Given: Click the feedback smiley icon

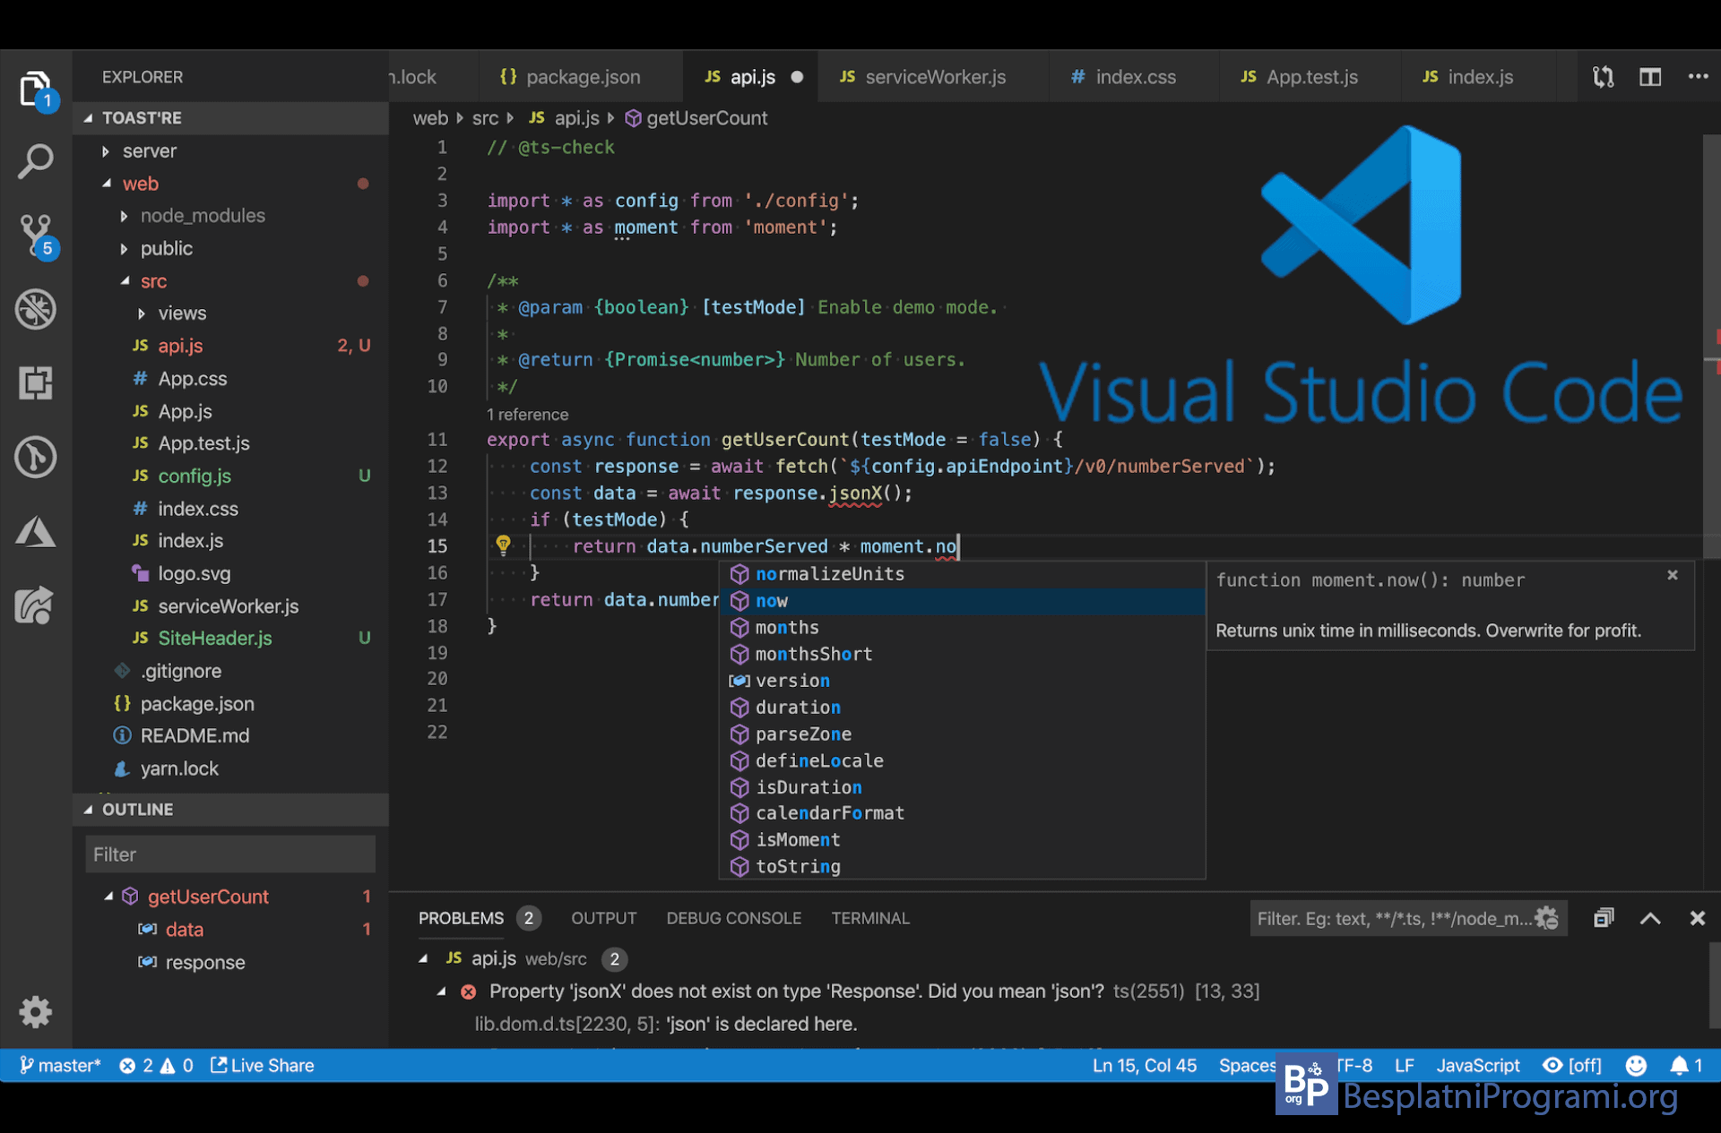Looking at the screenshot, I should point(1636,1065).
